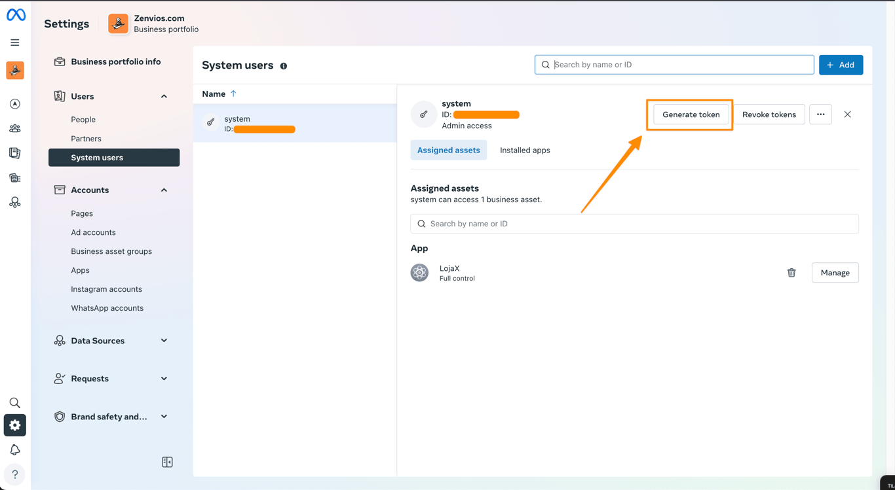Collapse the Users section

pyautogui.click(x=164, y=97)
